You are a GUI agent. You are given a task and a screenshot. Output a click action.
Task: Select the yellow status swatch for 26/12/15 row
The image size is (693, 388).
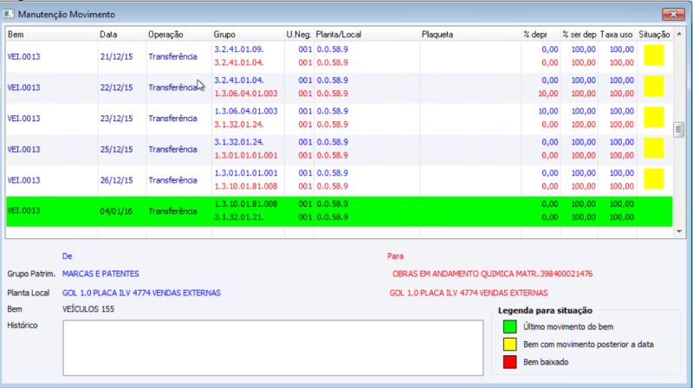click(654, 179)
